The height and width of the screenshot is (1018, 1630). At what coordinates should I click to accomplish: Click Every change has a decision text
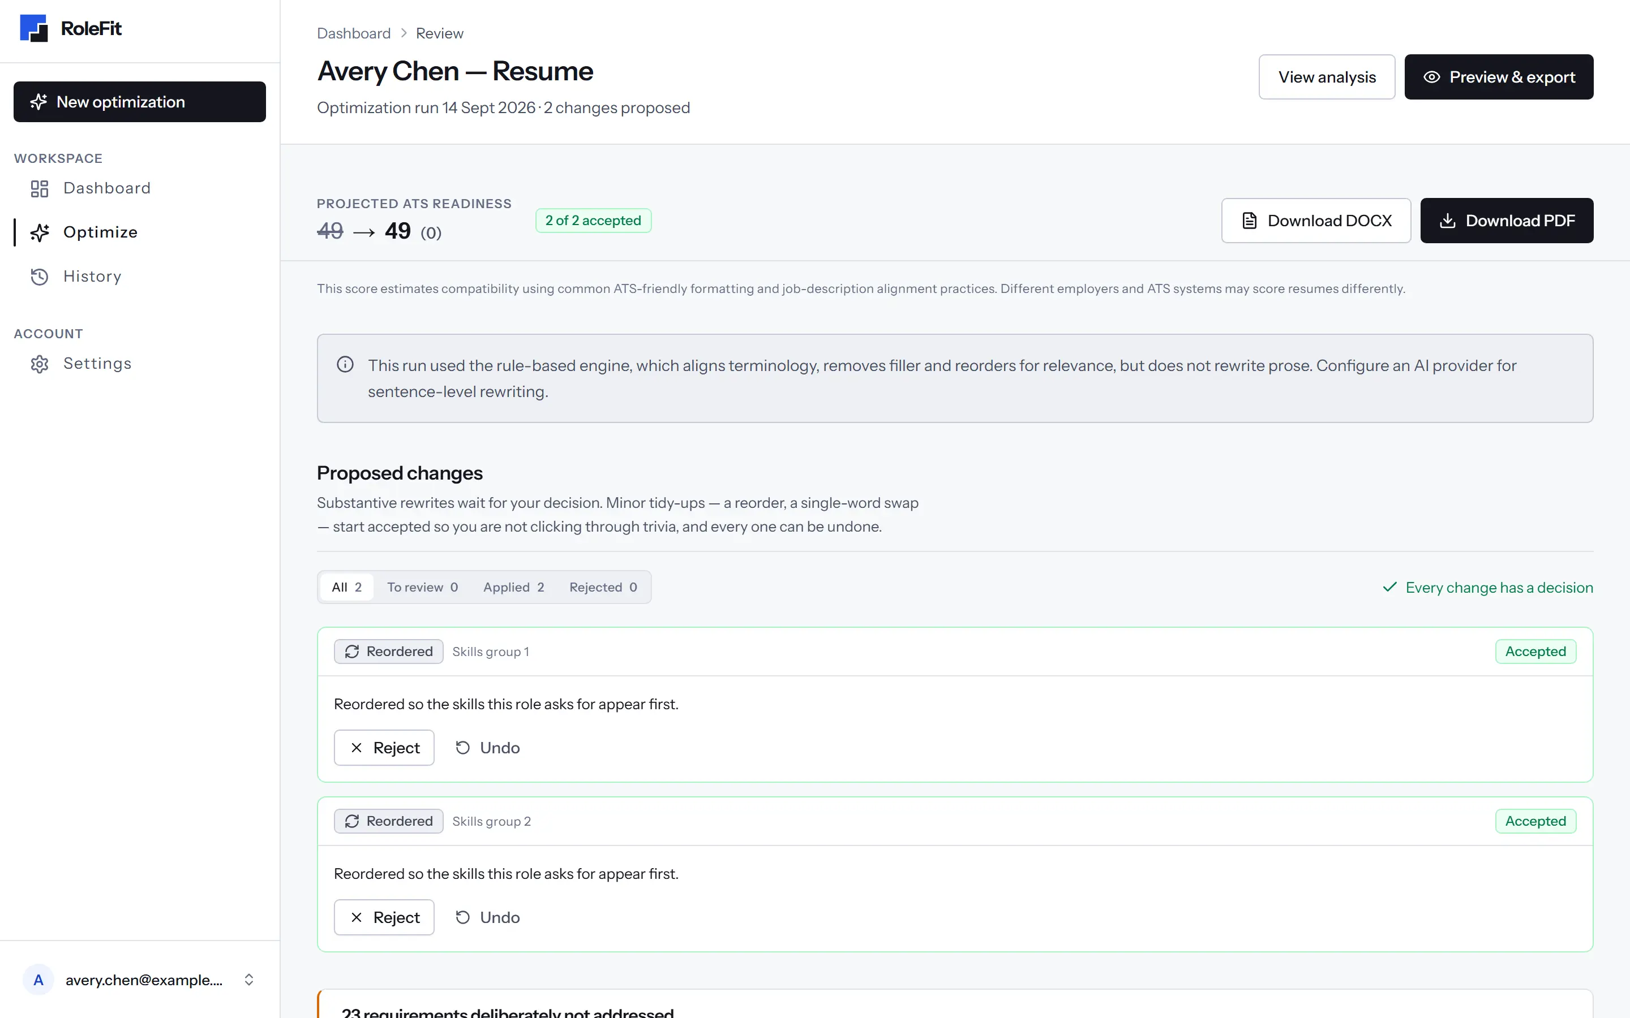1499,587
